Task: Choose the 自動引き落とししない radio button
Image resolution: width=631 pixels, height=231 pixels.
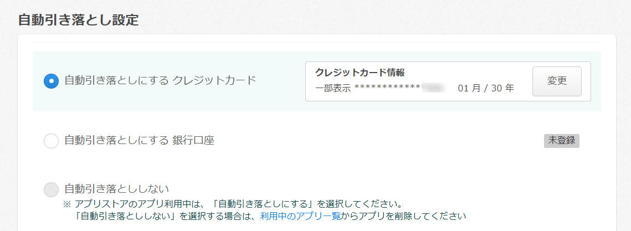Action: (x=51, y=189)
